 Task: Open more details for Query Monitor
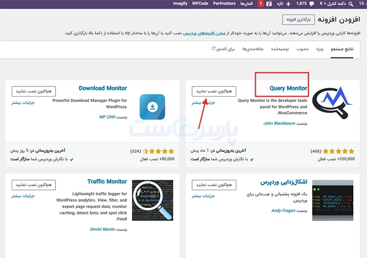click(203, 102)
